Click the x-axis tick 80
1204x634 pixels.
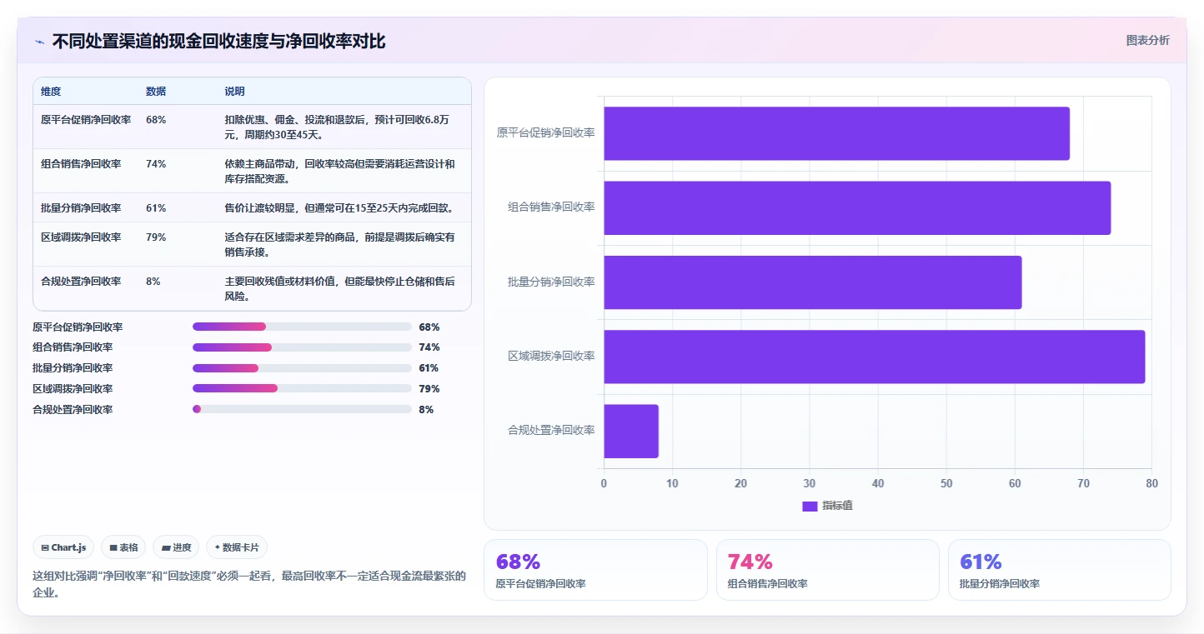click(x=1151, y=483)
